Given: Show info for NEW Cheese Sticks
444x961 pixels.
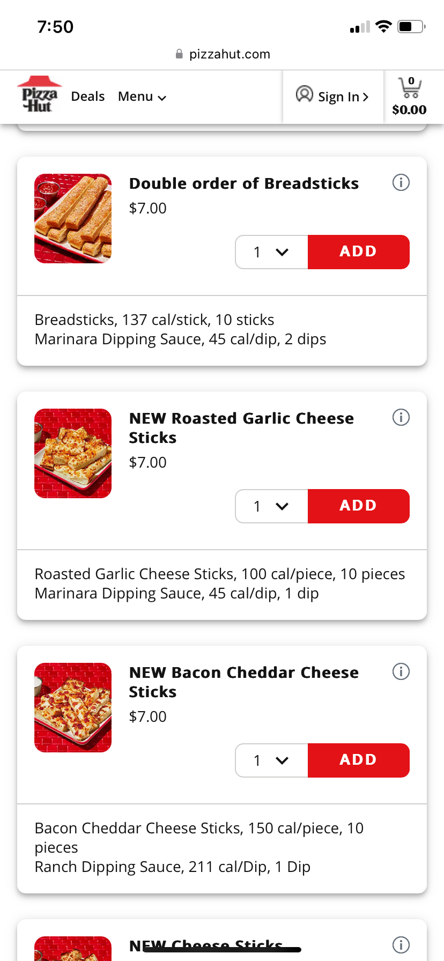Looking at the screenshot, I should pyautogui.click(x=401, y=945).
